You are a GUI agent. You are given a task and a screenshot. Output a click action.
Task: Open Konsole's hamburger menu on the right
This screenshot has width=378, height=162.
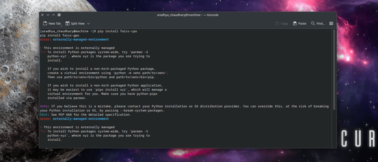coord(331,24)
